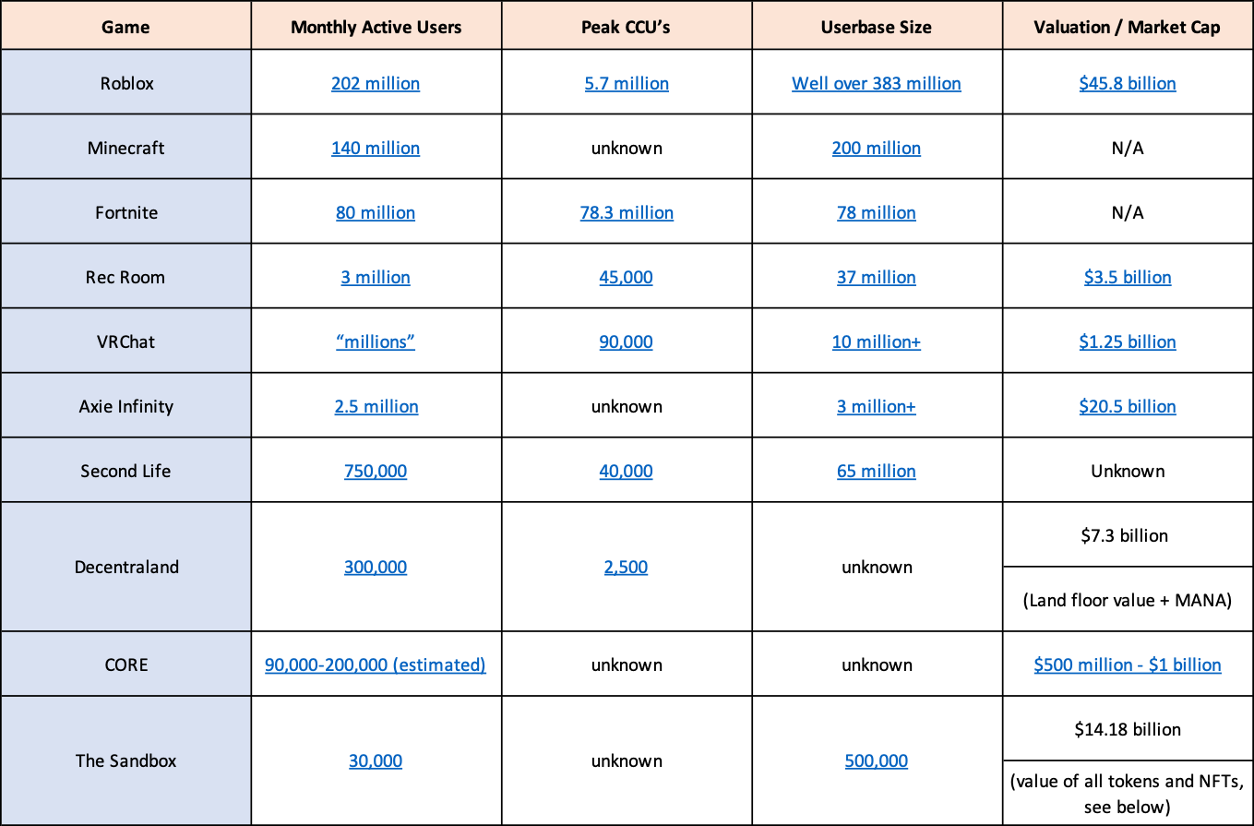Follow the 65 million userbase link
The height and width of the screenshot is (826, 1254).
(877, 471)
